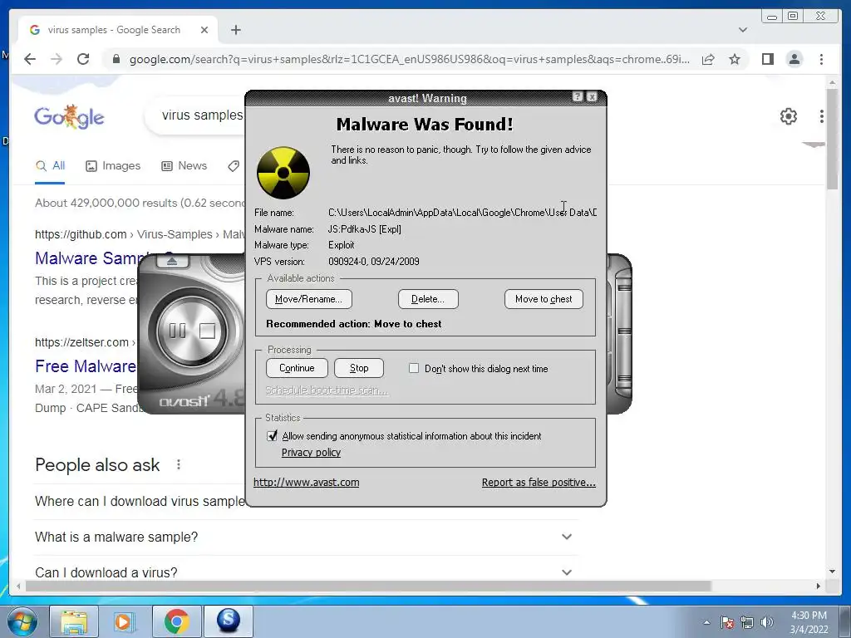The height and width of the screenshot is (638, 851).
Task: Open help in avast Warning title bar
Action: 578,96
